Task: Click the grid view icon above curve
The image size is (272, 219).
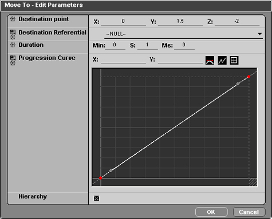Action: pos(234,61)
